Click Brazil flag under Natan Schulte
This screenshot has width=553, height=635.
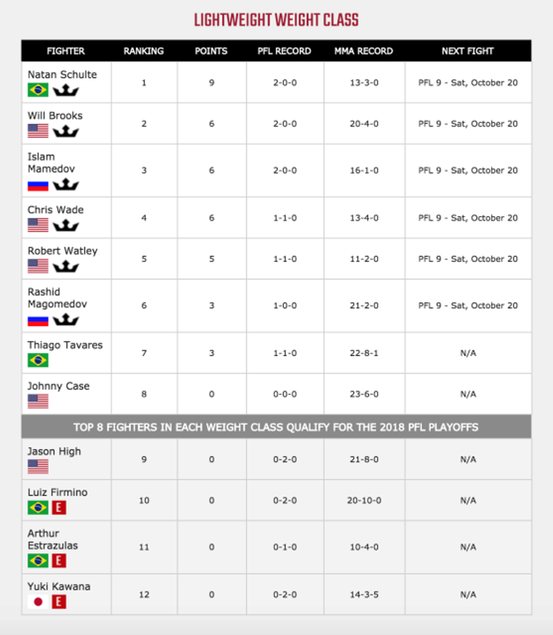coord(38,90)
